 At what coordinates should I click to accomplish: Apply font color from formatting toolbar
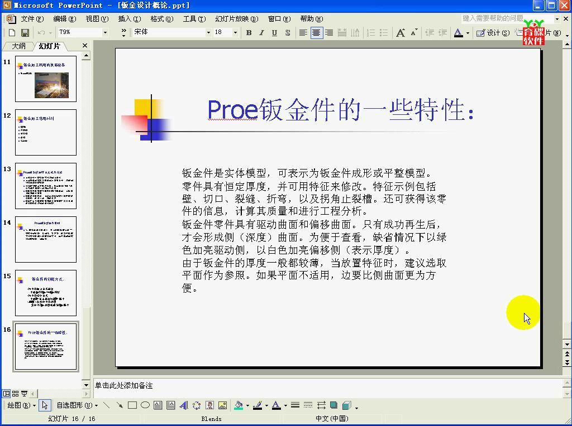(x=459, y=32)
